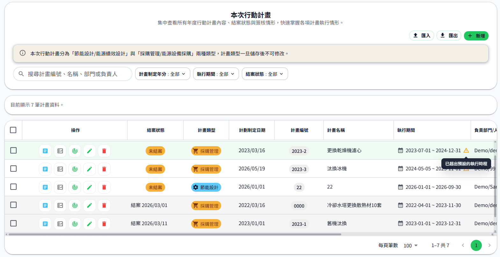Delete plan 2023-3 with the trash icon
Screen dimensions: 500x257
pos(104,169)
